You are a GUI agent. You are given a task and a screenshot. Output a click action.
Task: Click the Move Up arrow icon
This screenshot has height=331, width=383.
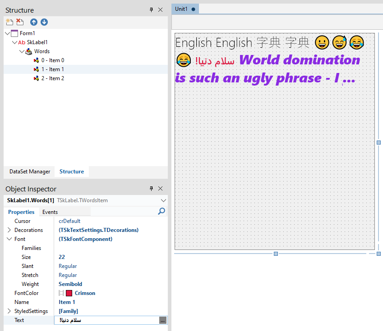pos(34,22)
